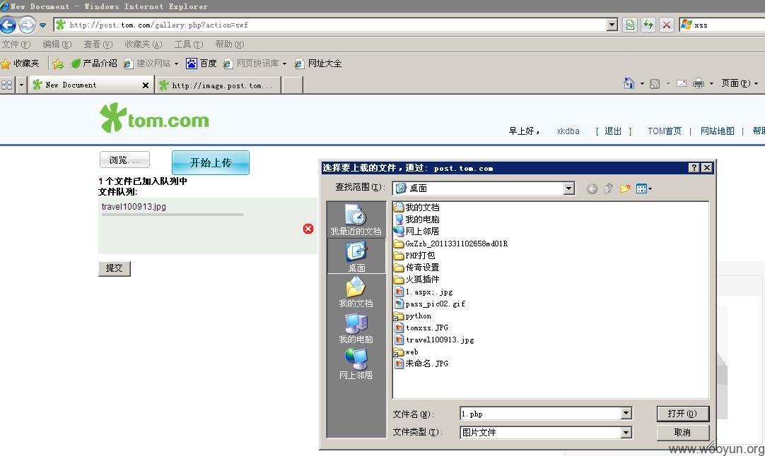
Task: Switch to the New Document tab
Action: pyautogui.click(x=90, y=85)
